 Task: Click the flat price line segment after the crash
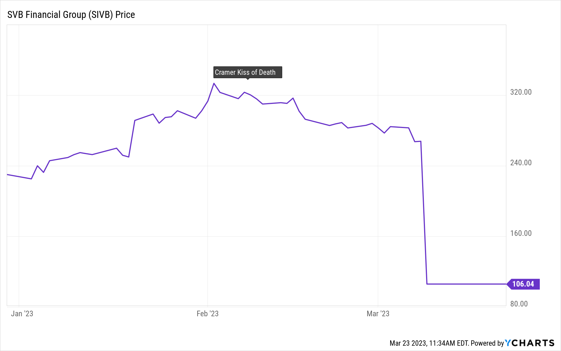(466, 284)
